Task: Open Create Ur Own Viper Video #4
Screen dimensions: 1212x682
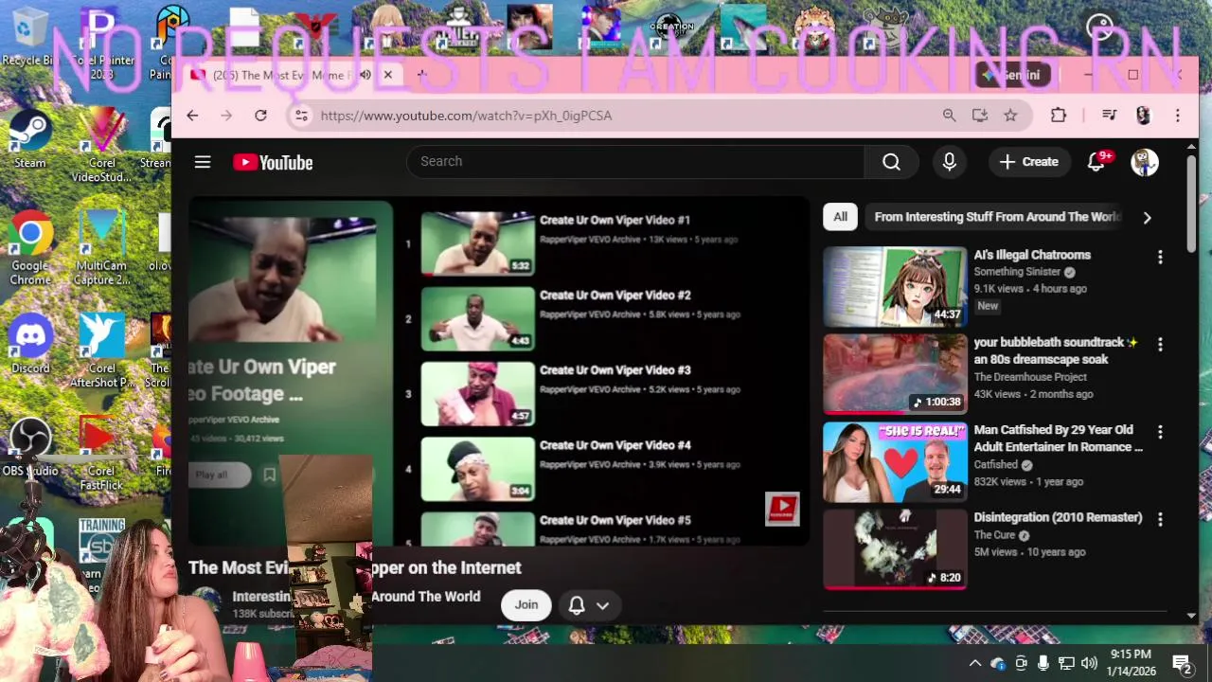Action: click(x=615, y=444)
